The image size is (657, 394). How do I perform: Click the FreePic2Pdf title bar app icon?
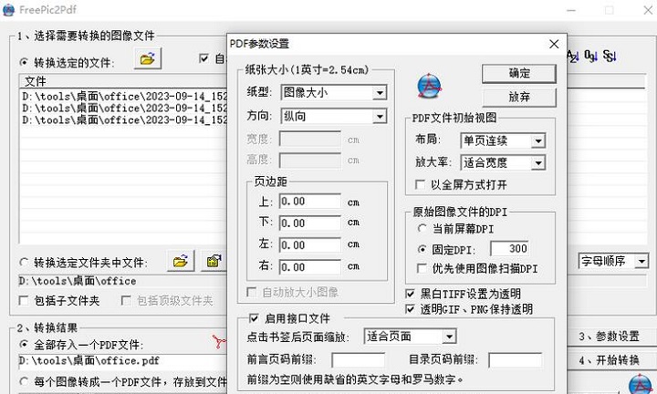pos(8,10)
